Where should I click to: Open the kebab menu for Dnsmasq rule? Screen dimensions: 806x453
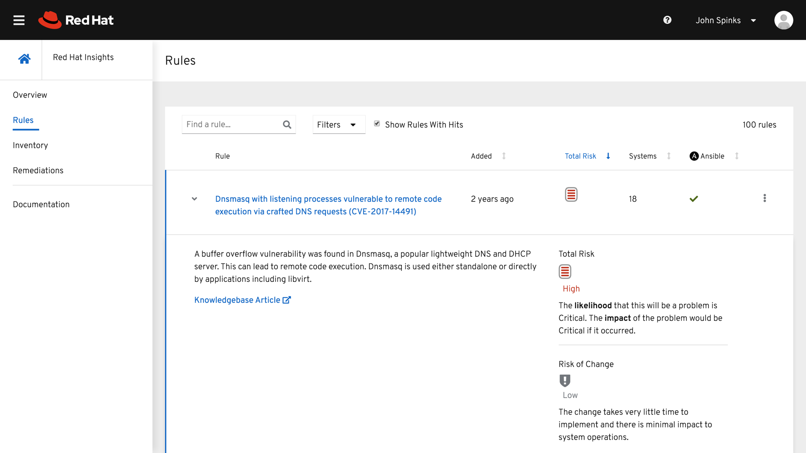pos(764,198)
